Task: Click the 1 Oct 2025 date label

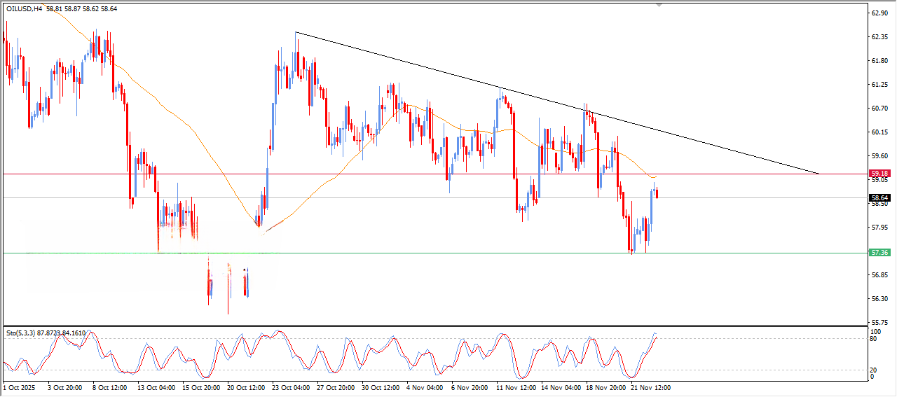Action: coord(20,386)
